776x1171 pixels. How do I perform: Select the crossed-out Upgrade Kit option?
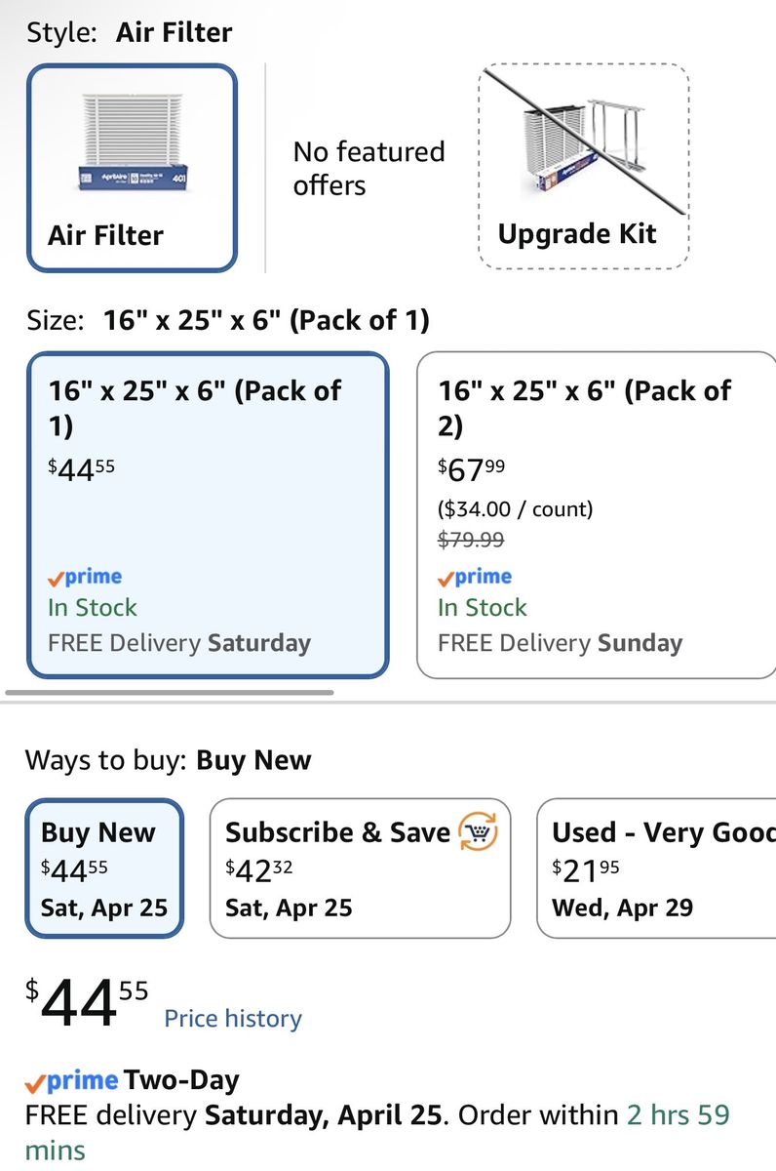pos(583,166)
